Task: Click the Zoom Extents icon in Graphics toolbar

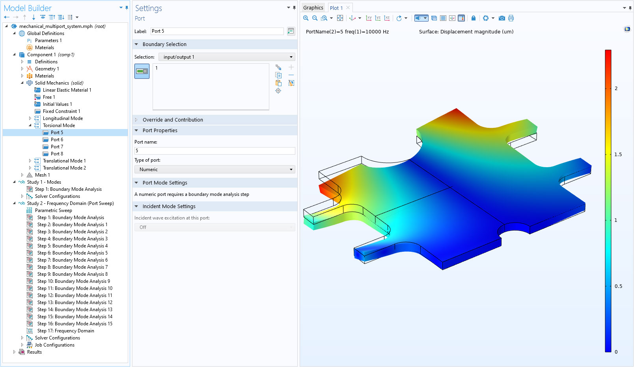Action: pyautogui.click(x=340, y=18)
